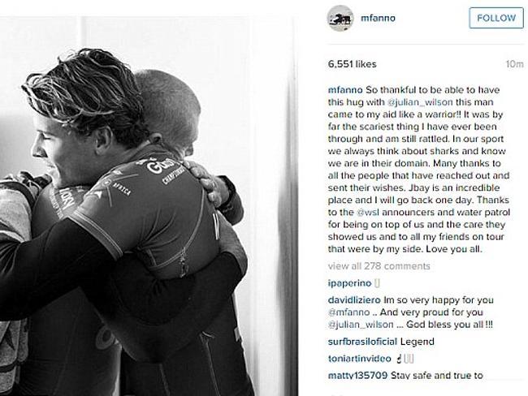View the 6,551 likes list
The width and height of the screenshot is (528, 396).
click(352, 64)
